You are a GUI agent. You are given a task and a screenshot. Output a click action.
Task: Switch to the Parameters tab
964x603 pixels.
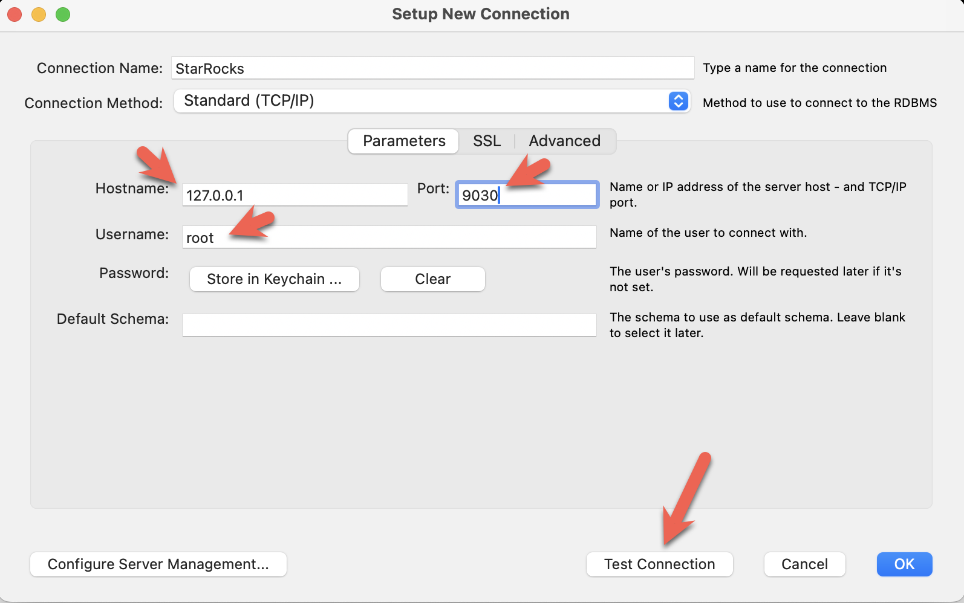pos(403,141)
